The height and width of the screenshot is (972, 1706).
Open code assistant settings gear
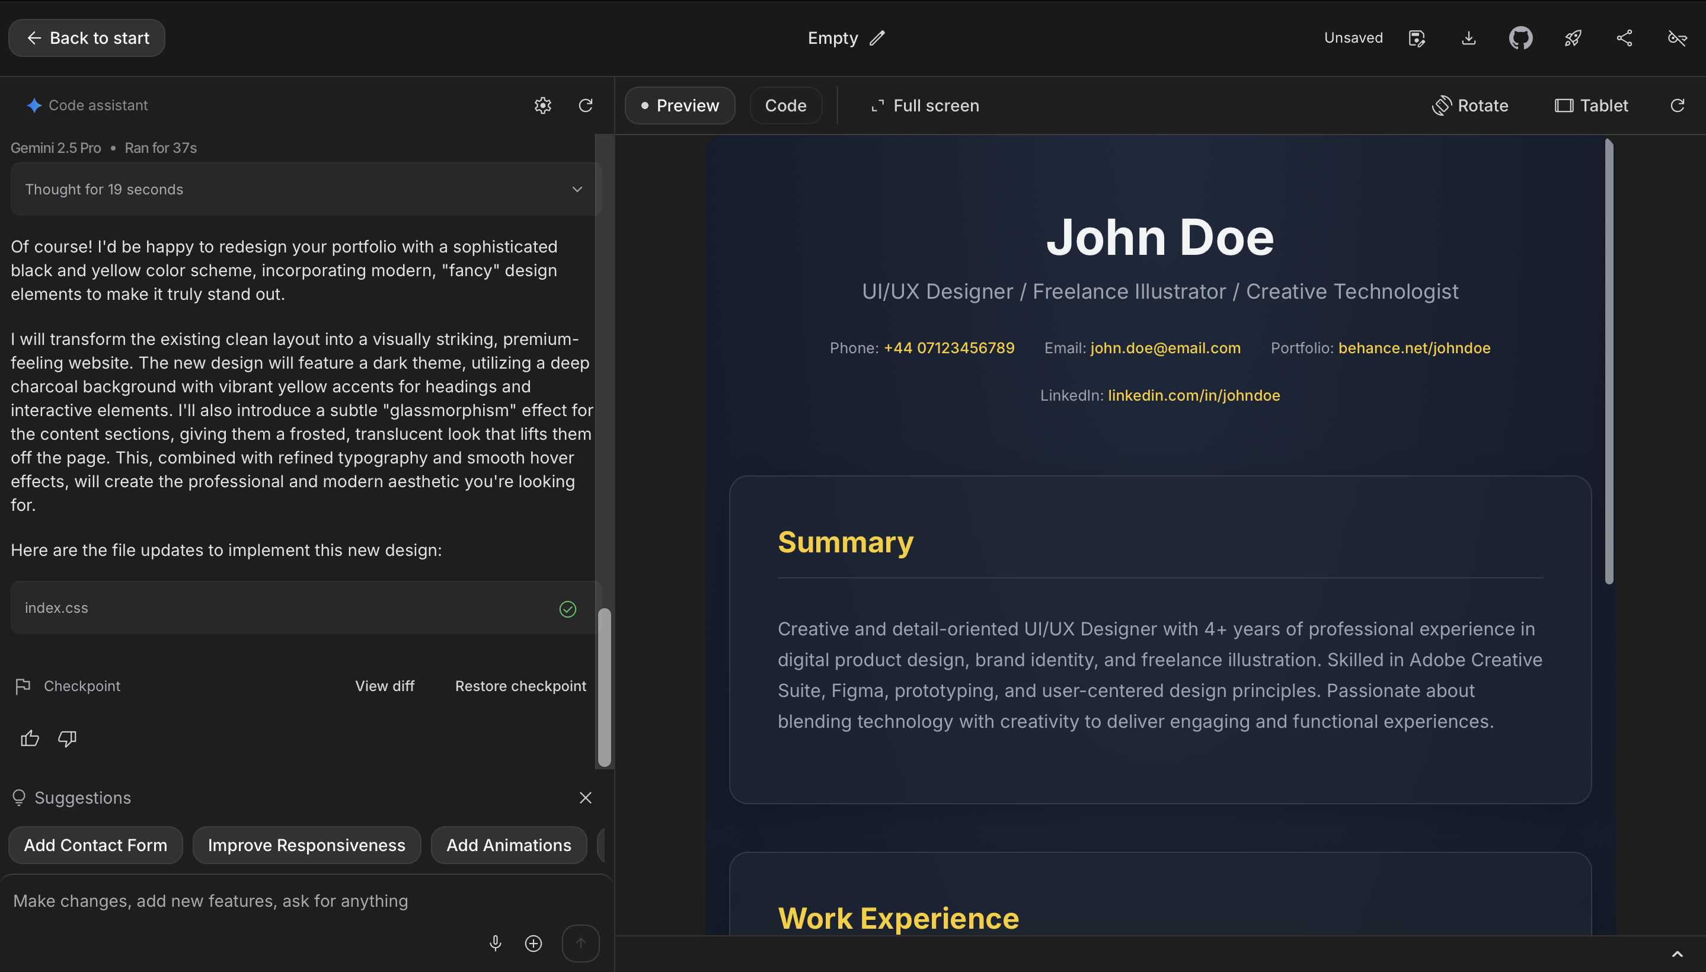(x=543, y=105)
